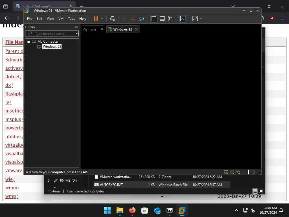Enter full screen mode in VMware
This screenshot has height=217, width=289.
(x=171, y=19)
